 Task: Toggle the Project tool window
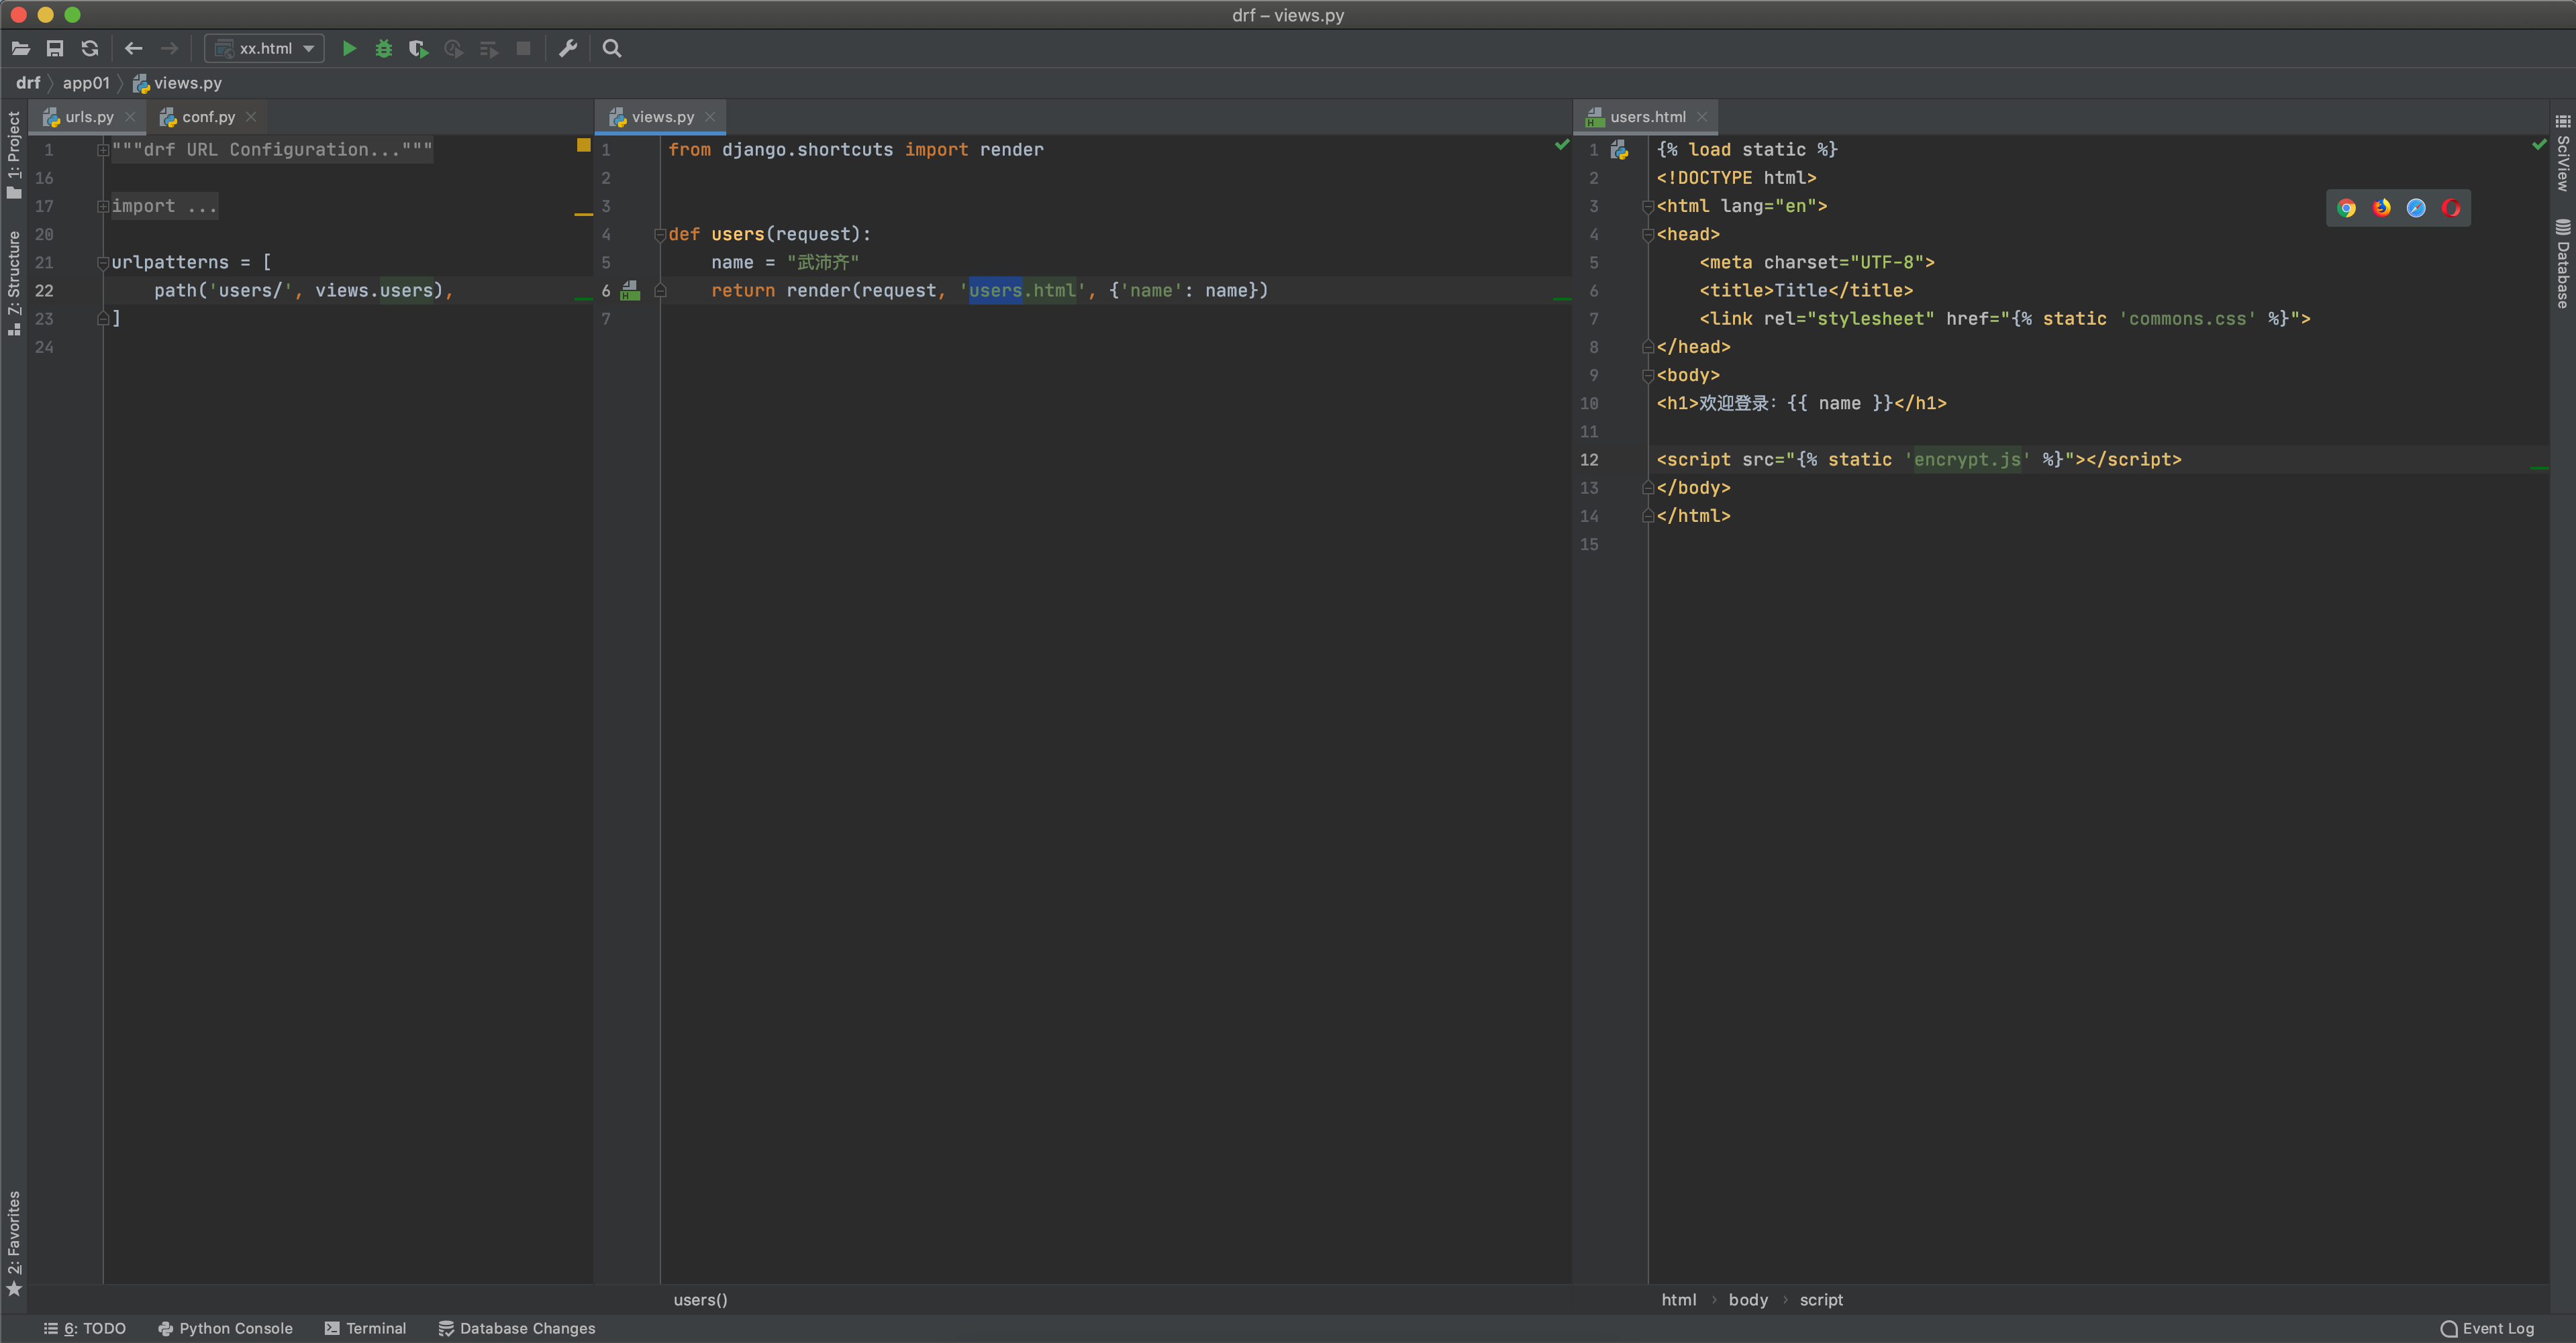13,155
